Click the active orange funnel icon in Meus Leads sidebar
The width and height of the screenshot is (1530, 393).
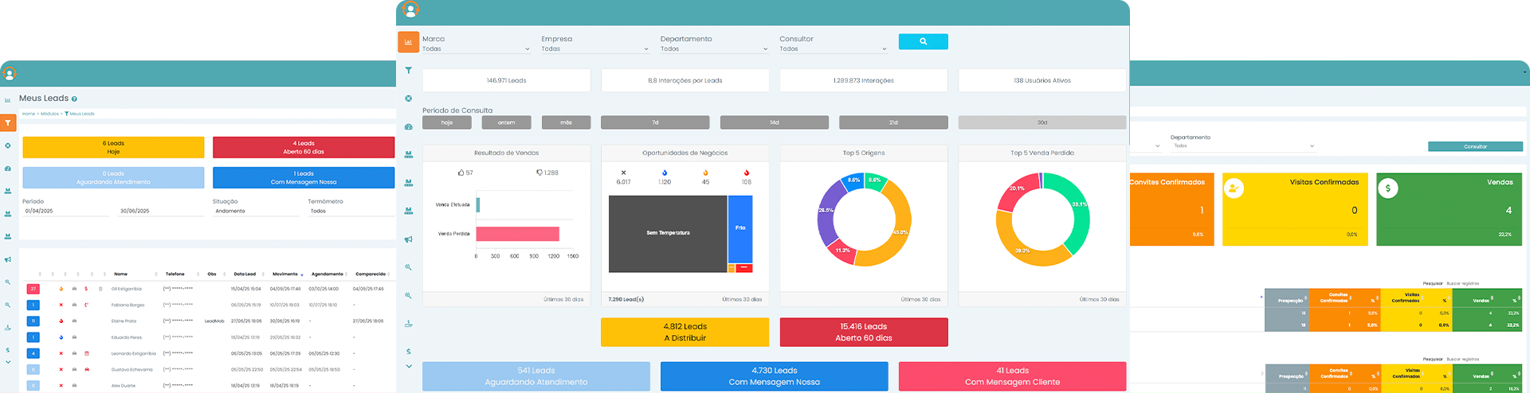pos(8,123)
